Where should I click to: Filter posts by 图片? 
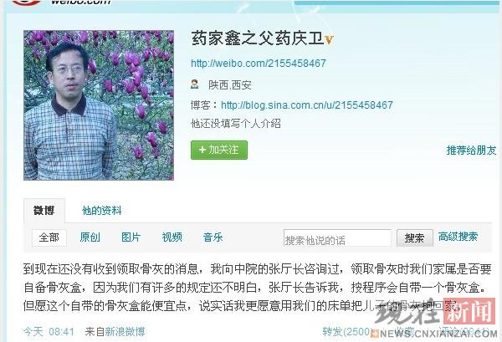pyautogui.click(x=131, y=237)
